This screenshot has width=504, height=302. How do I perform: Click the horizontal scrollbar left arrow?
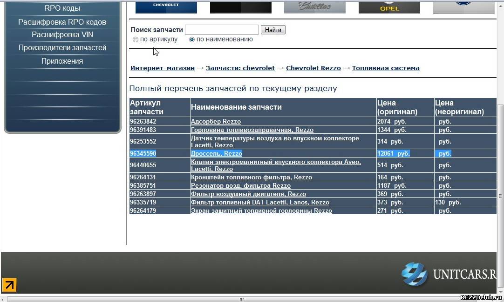click(x=3, y=299)
